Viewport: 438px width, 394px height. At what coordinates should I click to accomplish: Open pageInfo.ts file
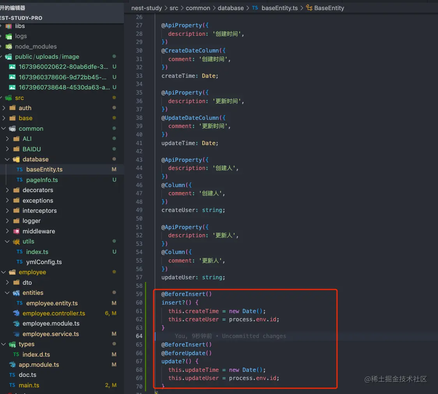[42, 180]
